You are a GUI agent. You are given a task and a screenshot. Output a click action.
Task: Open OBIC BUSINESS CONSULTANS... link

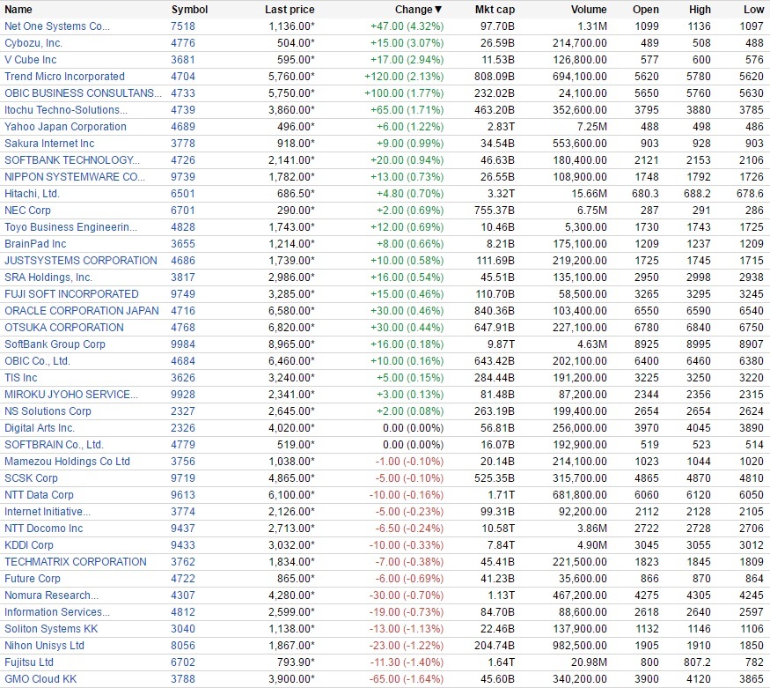[83, 92]
